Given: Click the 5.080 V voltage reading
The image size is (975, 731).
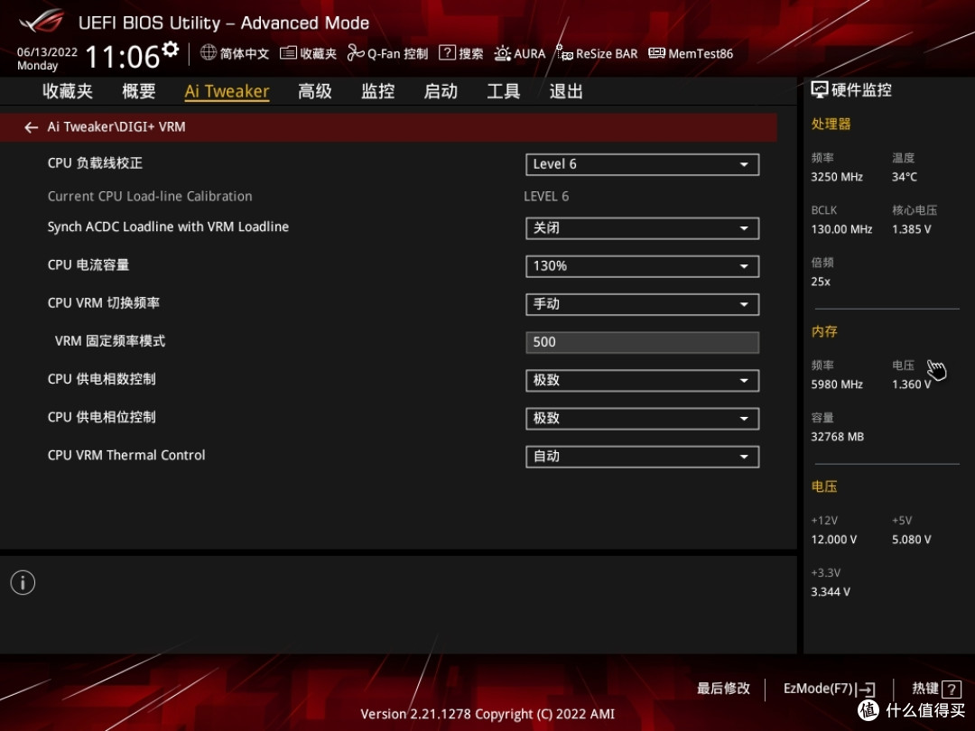Looking at the screenshot, I should pyautogui.click(x=912, y=540).
